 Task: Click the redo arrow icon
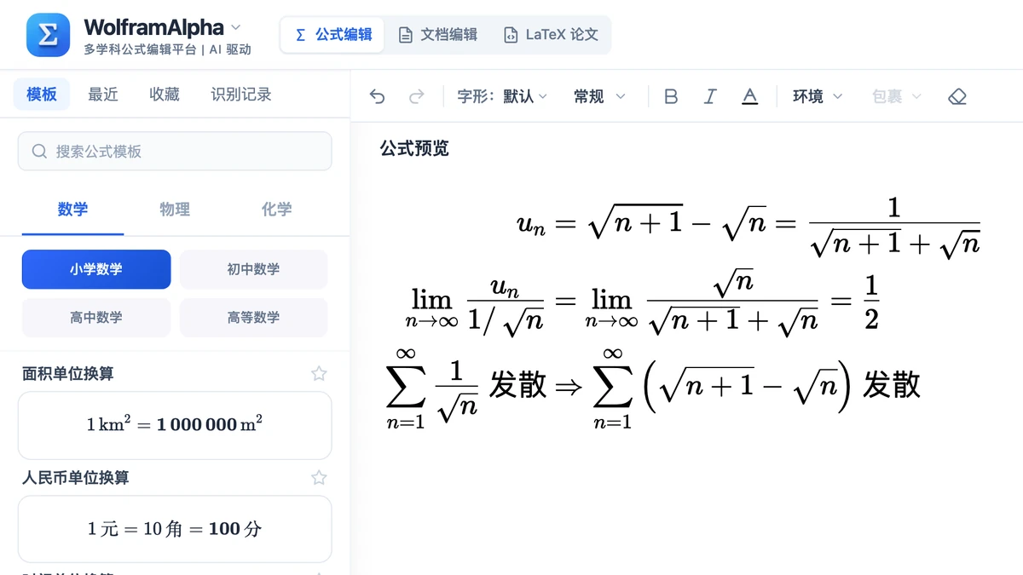[417, 96]
